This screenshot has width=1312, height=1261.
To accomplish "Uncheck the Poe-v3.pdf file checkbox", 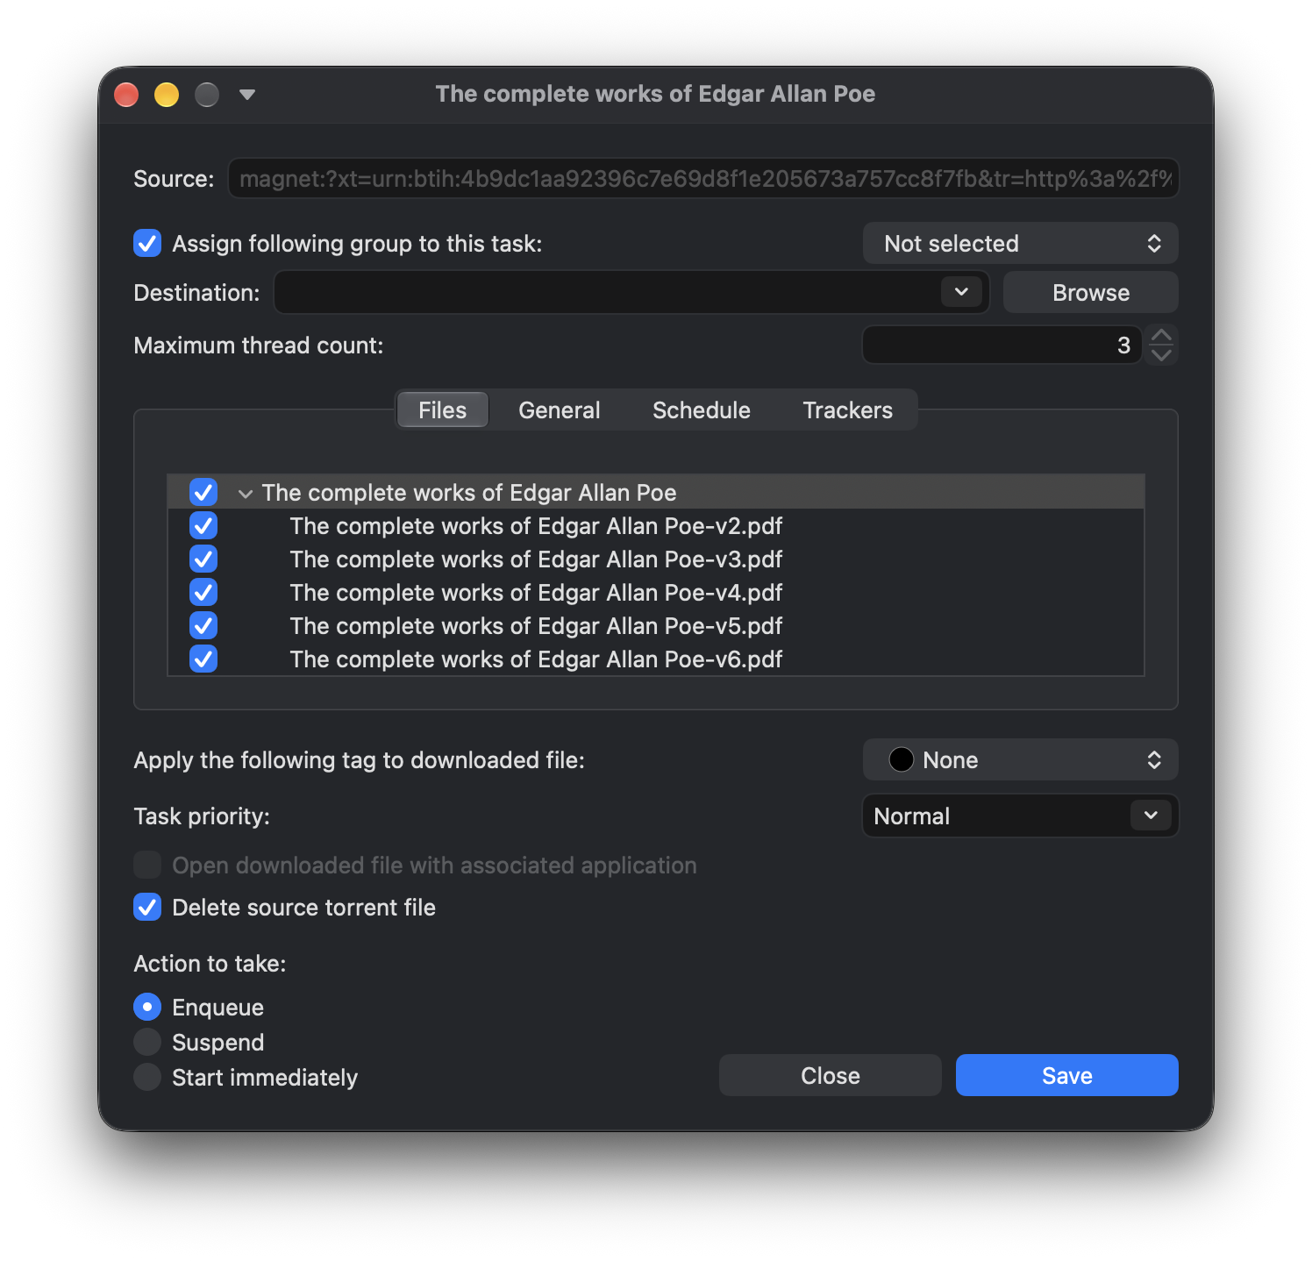I will tap(203, 559).
